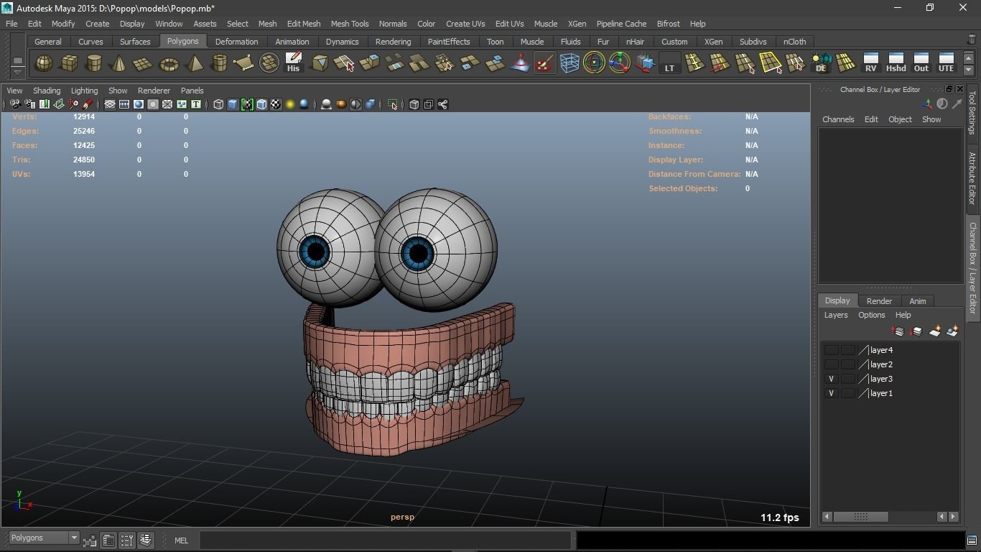Open the UTE UV texture editor button

pyautogui.click(x=946, y=63)
